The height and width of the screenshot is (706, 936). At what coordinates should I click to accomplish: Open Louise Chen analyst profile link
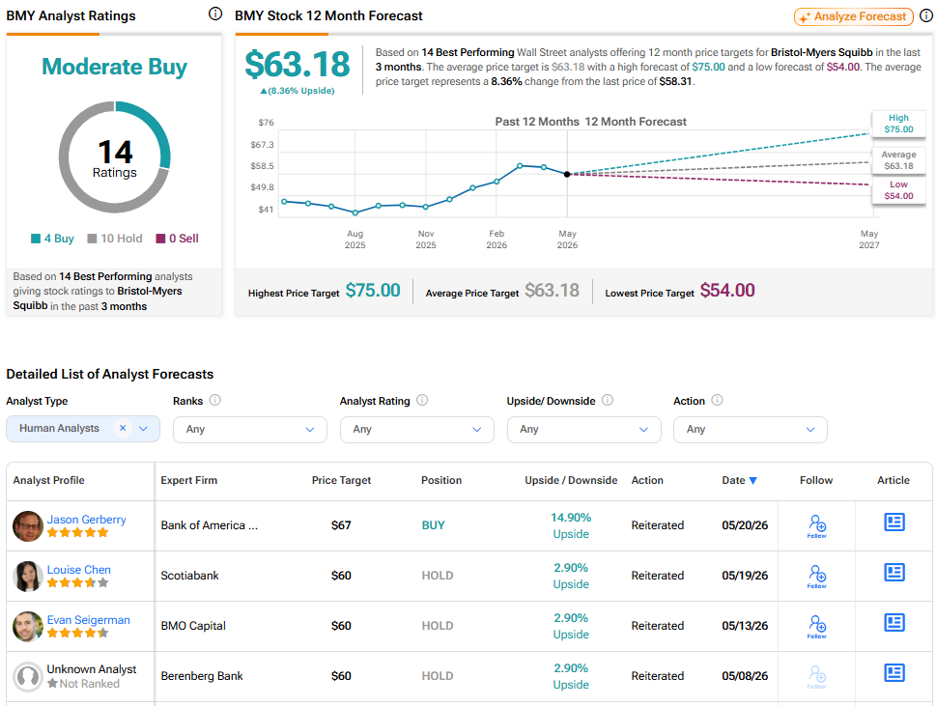[79, 570]
